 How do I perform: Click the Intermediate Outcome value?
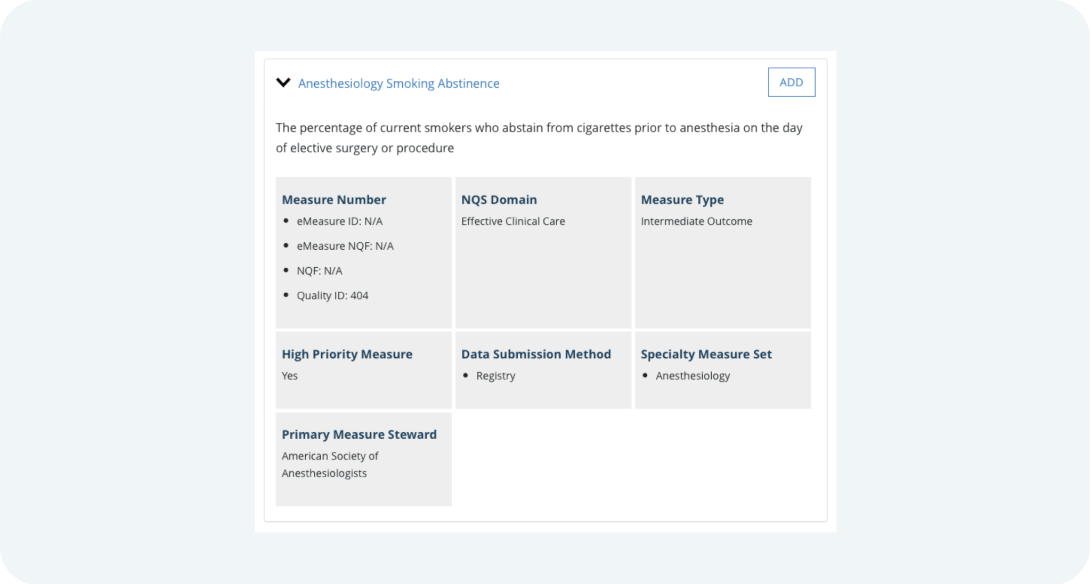pyautogui.click(x=696, y=221)
